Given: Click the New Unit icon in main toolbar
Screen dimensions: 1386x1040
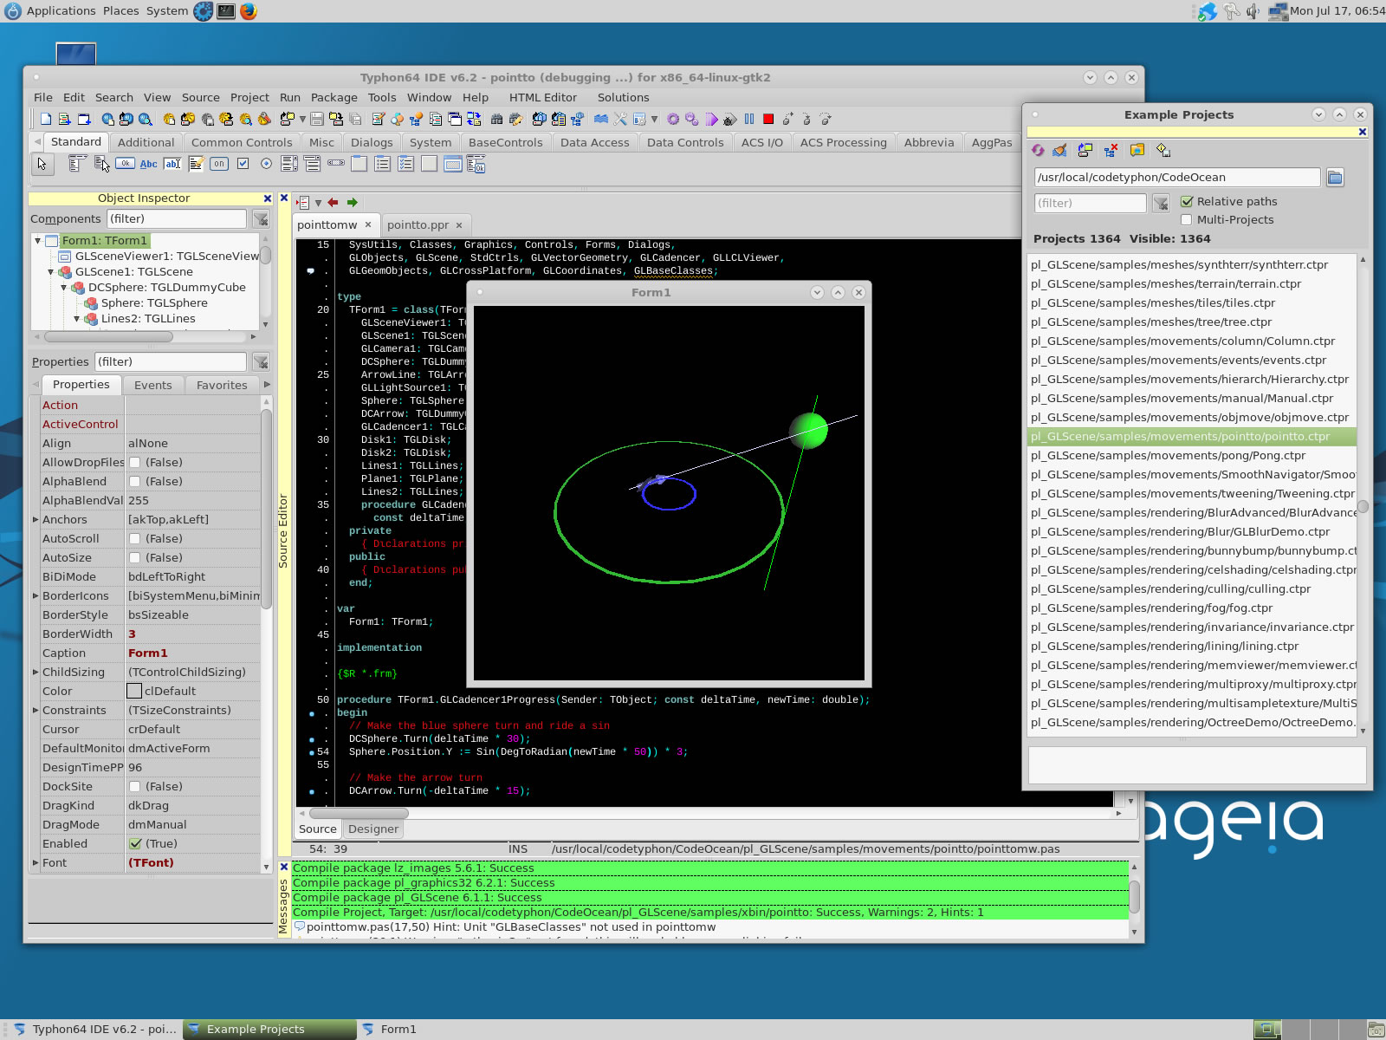Looking at the screenshot, I should 65,119.
